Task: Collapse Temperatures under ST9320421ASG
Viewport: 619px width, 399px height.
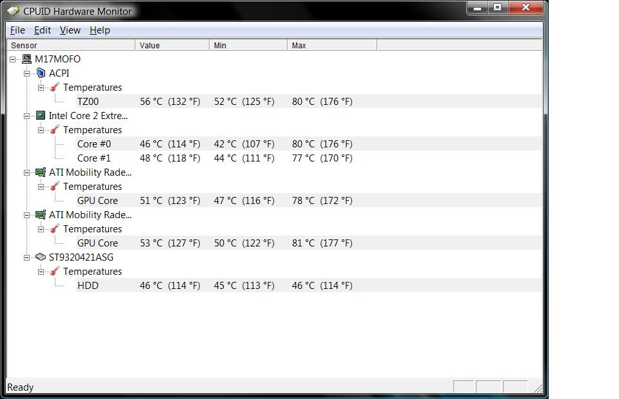Action: [41, 272]
